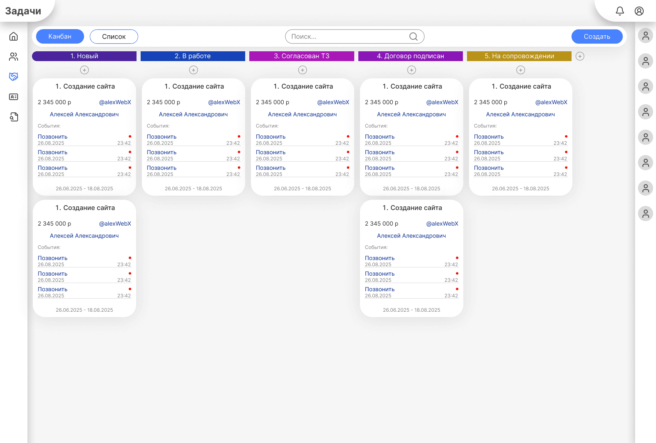Add card under 1. Новый column
Viewport: 656px width, 443px height.
tap(84, 70)
